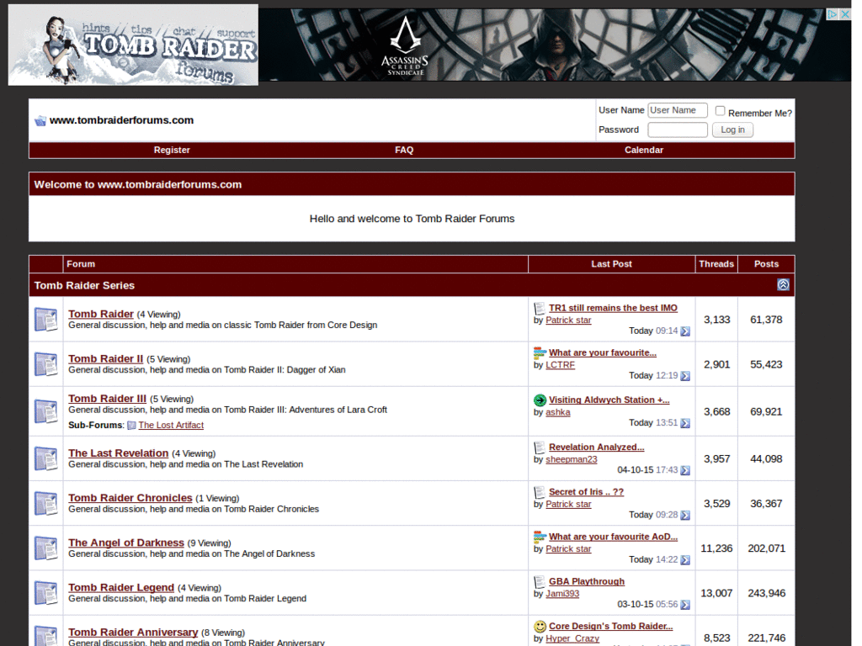The width and height of the screenshot is (862, 646).
Task: Click the sub-forum icon beside The Lost Artifact
Action: click(x=130, y=425)
